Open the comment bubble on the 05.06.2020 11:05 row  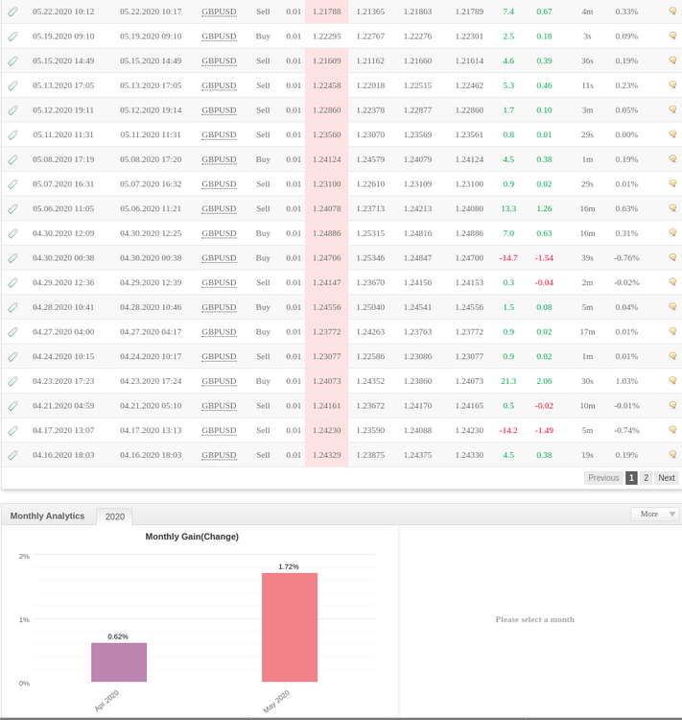672,208
